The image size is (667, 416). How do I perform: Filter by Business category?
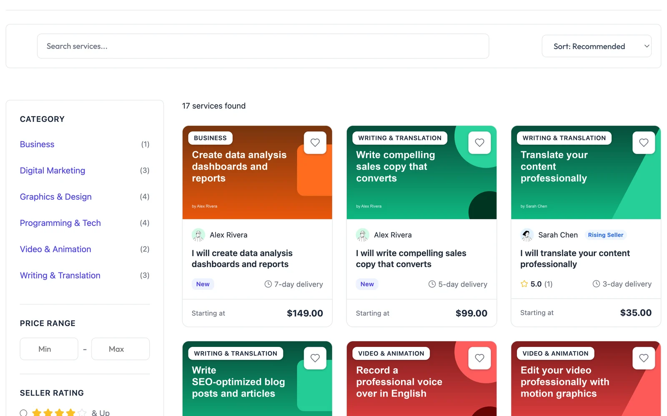point(37,144)
